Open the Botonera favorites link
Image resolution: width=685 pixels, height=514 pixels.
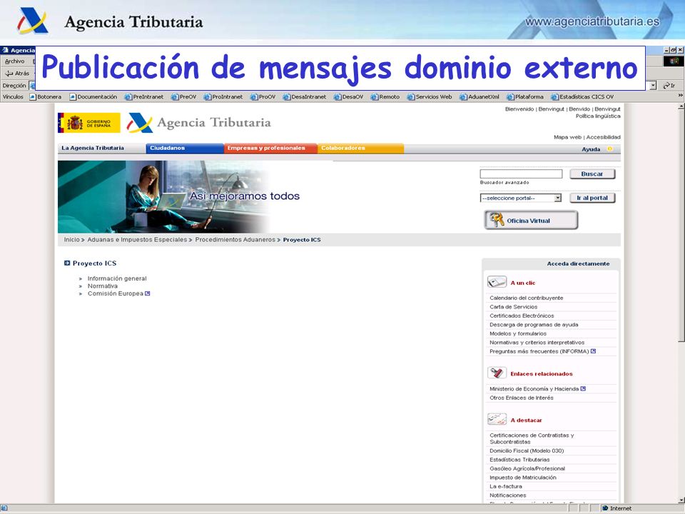[46, 97]
